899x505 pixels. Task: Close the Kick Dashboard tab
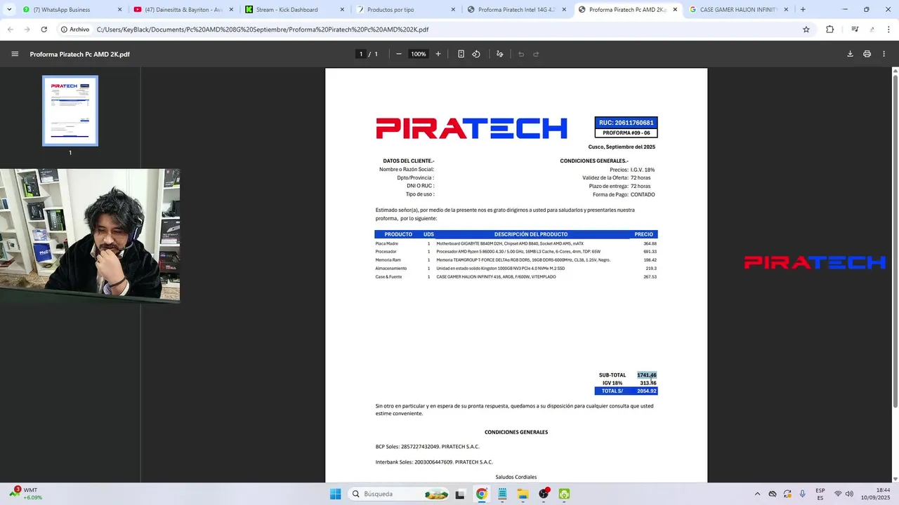342,10
